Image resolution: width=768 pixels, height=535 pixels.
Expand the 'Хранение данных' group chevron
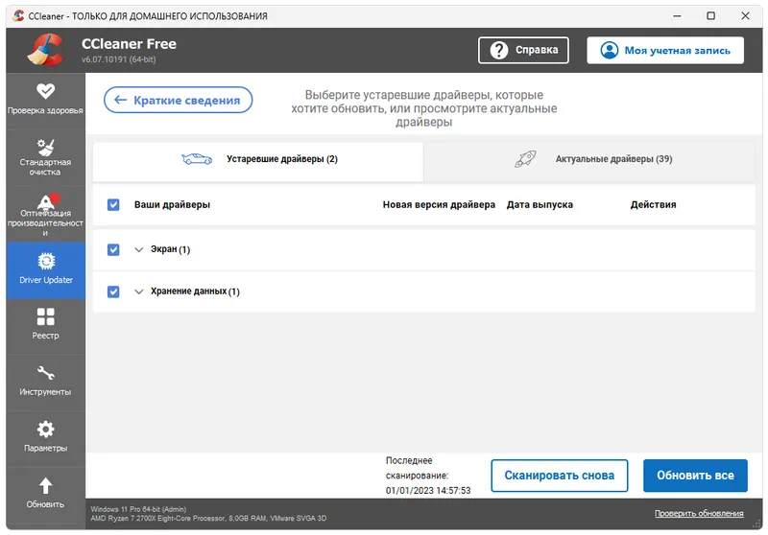139,291
